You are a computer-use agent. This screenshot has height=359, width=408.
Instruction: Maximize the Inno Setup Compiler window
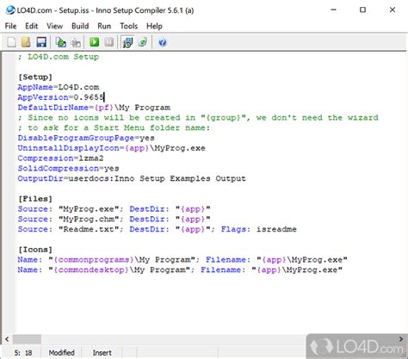coord(362,10)
